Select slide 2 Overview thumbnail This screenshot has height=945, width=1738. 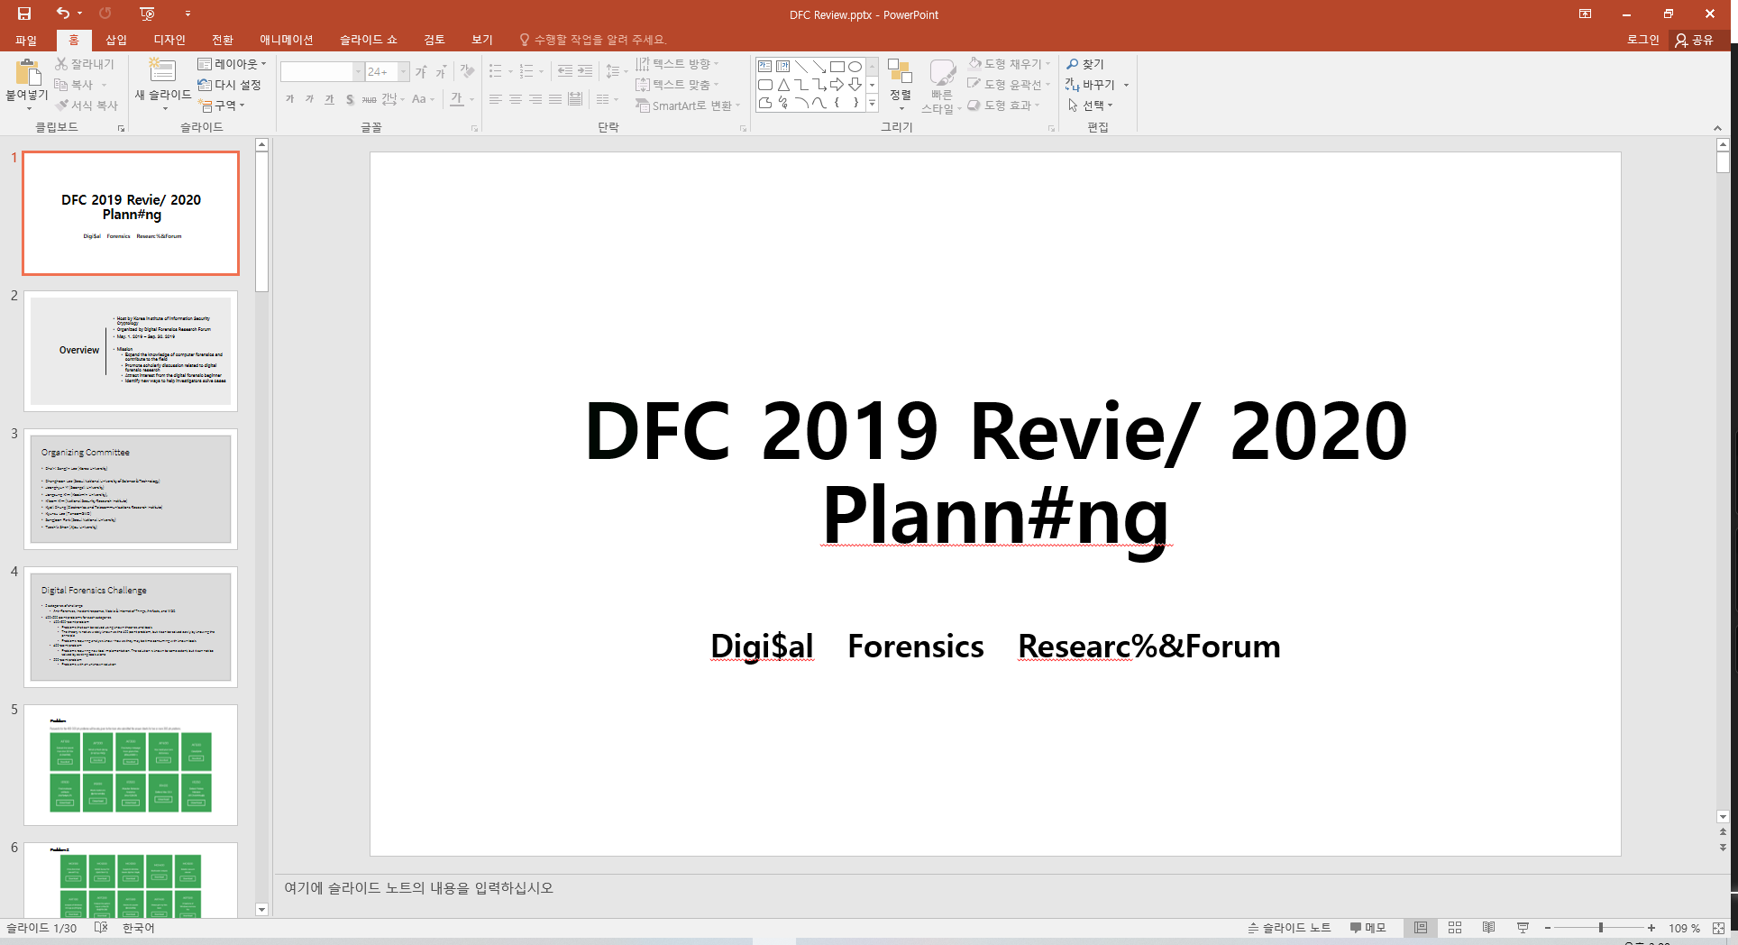coord(131,351)
